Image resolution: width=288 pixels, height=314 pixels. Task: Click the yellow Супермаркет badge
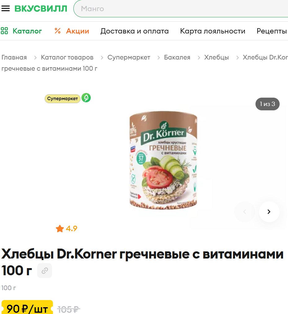coord(63,99)
